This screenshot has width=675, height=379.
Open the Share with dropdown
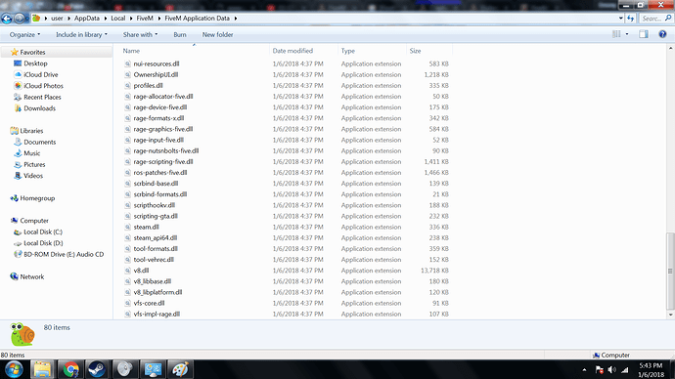(x=140, y=34)
